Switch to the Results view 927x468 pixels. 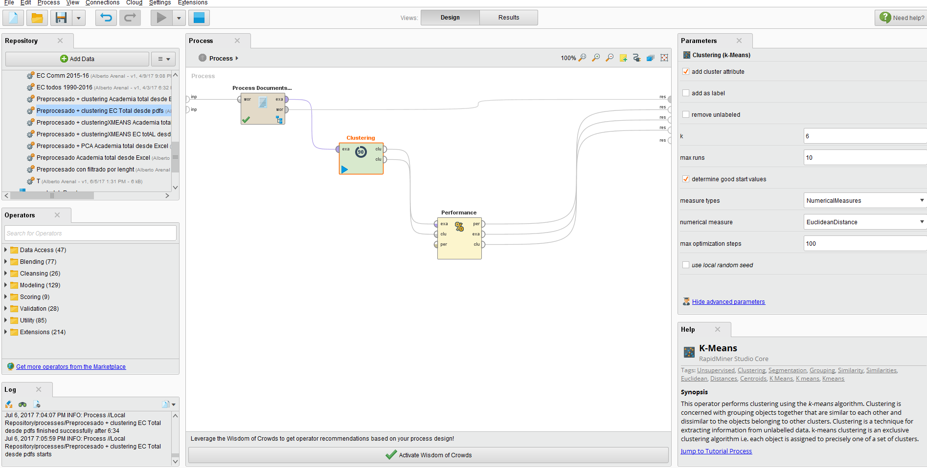tap(508, 17)
